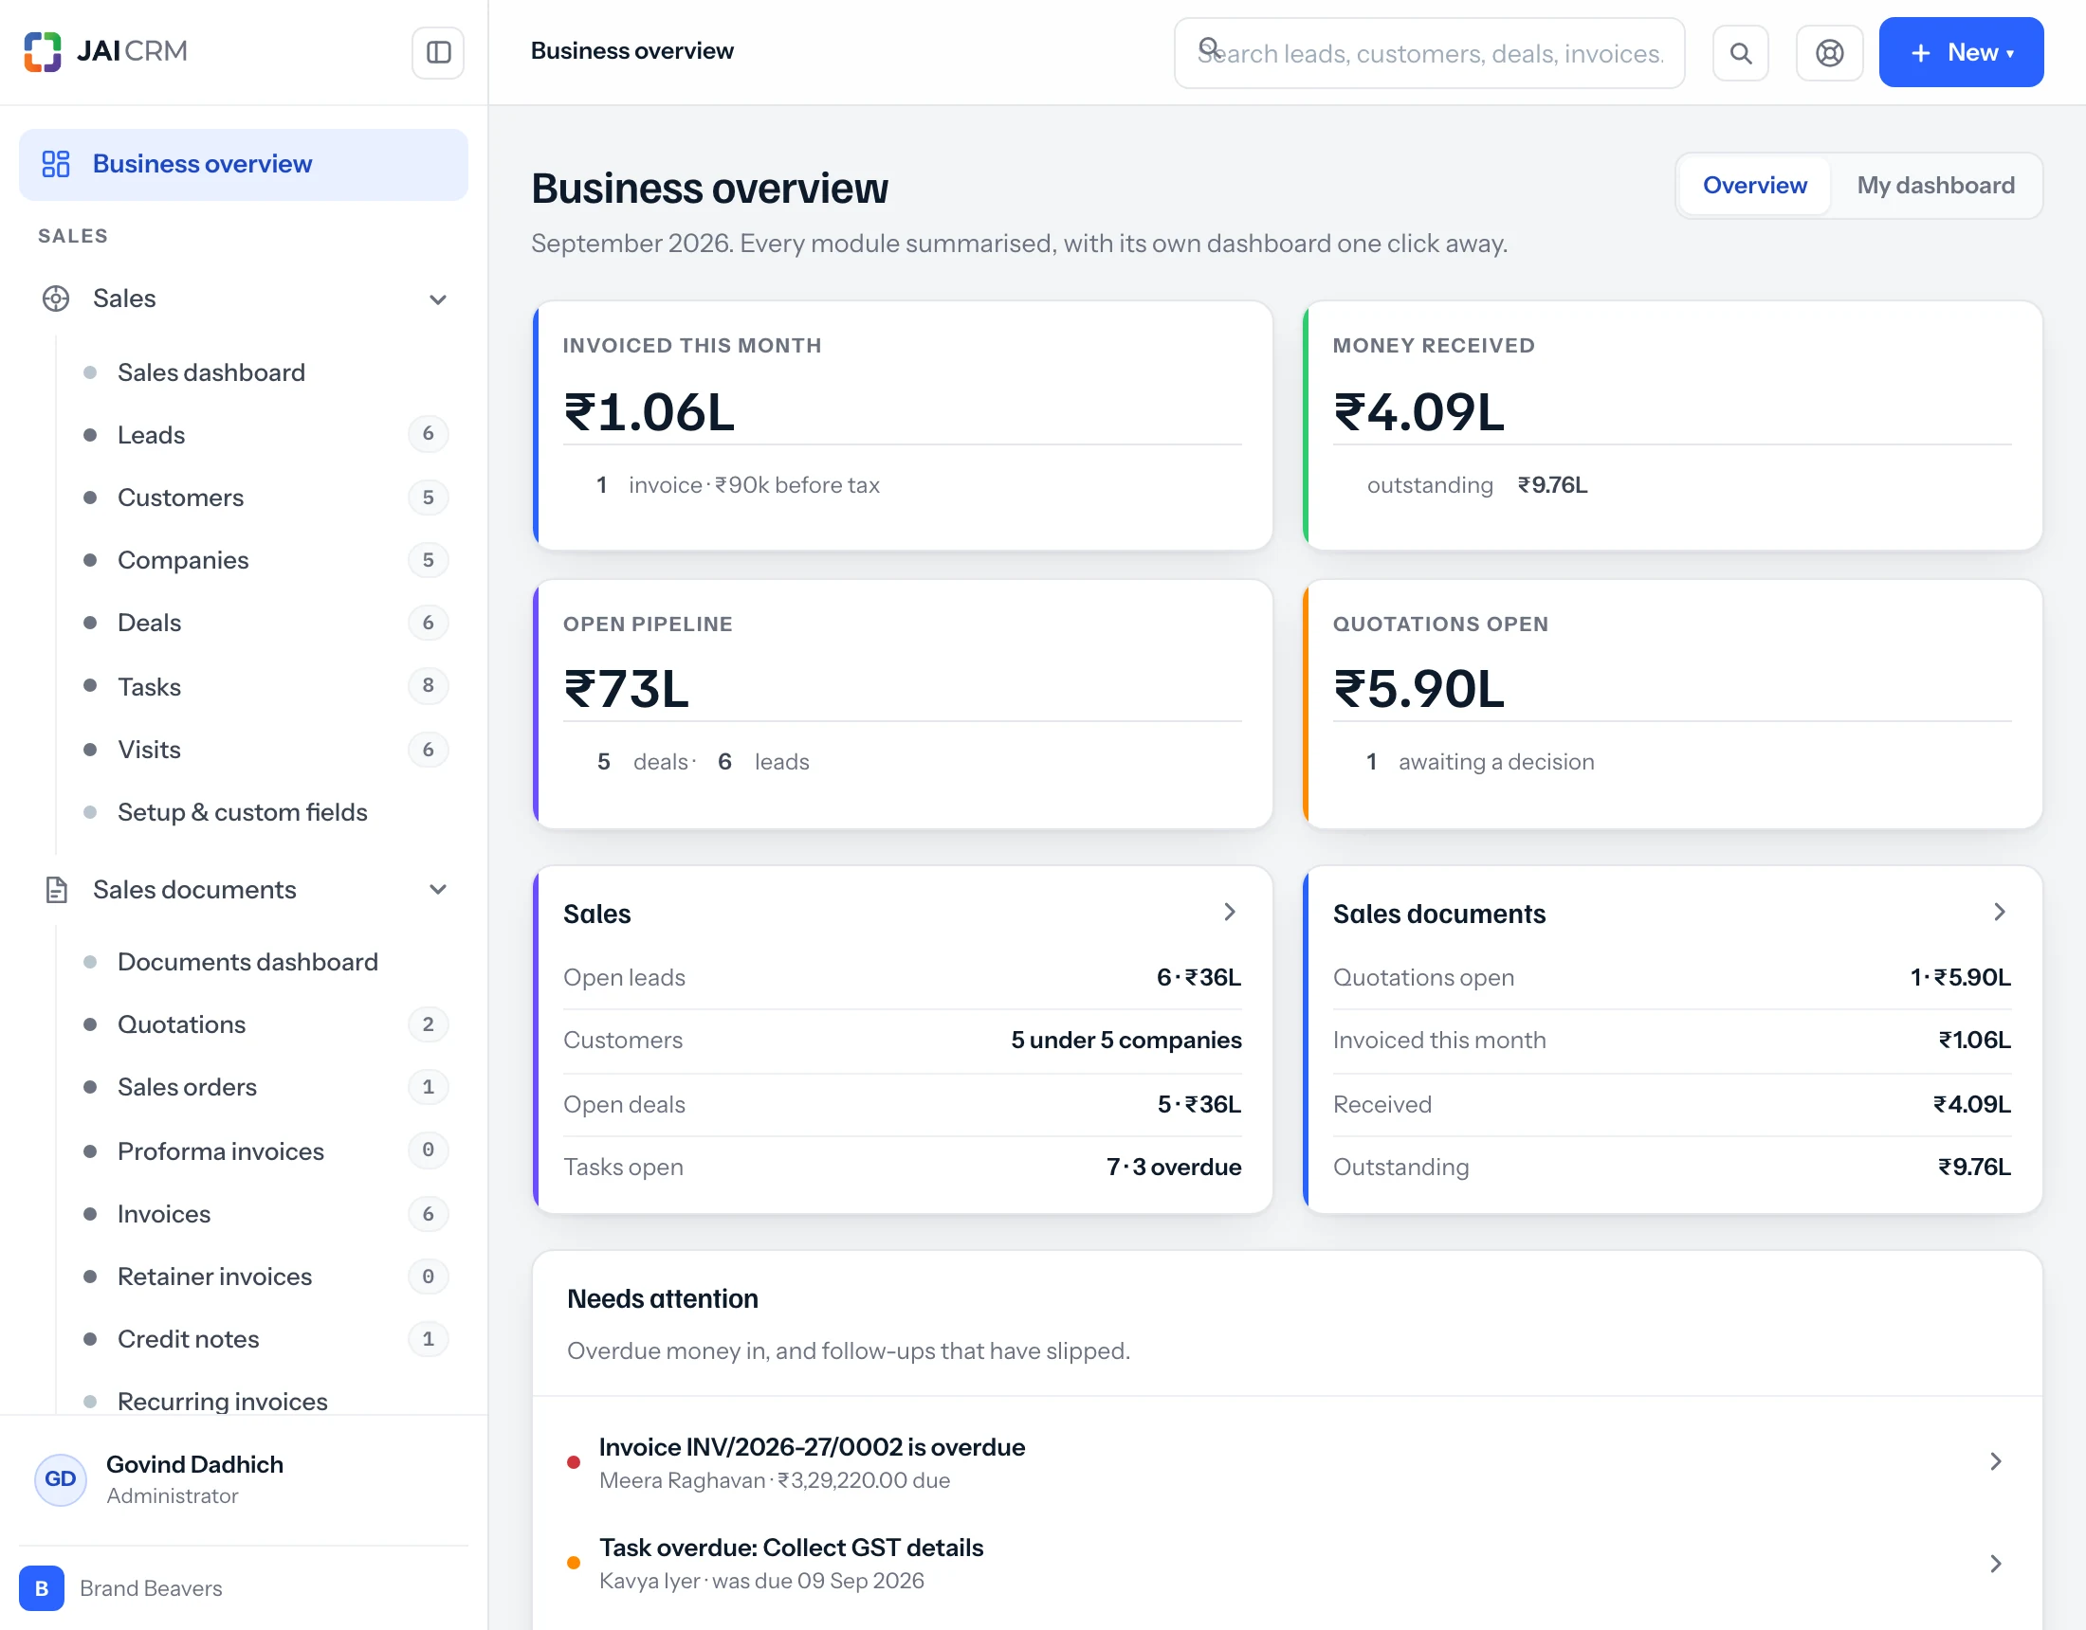The width and height of the screenshot is (2086, 1630).
Task: Click the Sales documents file icon
Action: click(x=56, y=890)
